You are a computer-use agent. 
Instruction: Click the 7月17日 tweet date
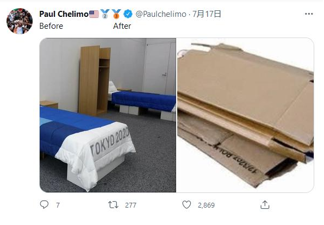(x=207, y=14)
